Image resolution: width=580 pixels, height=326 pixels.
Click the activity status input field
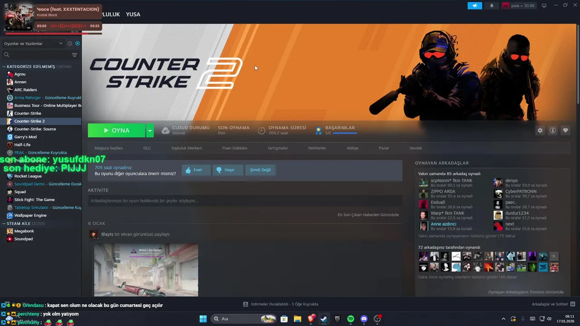click(245, 201)
